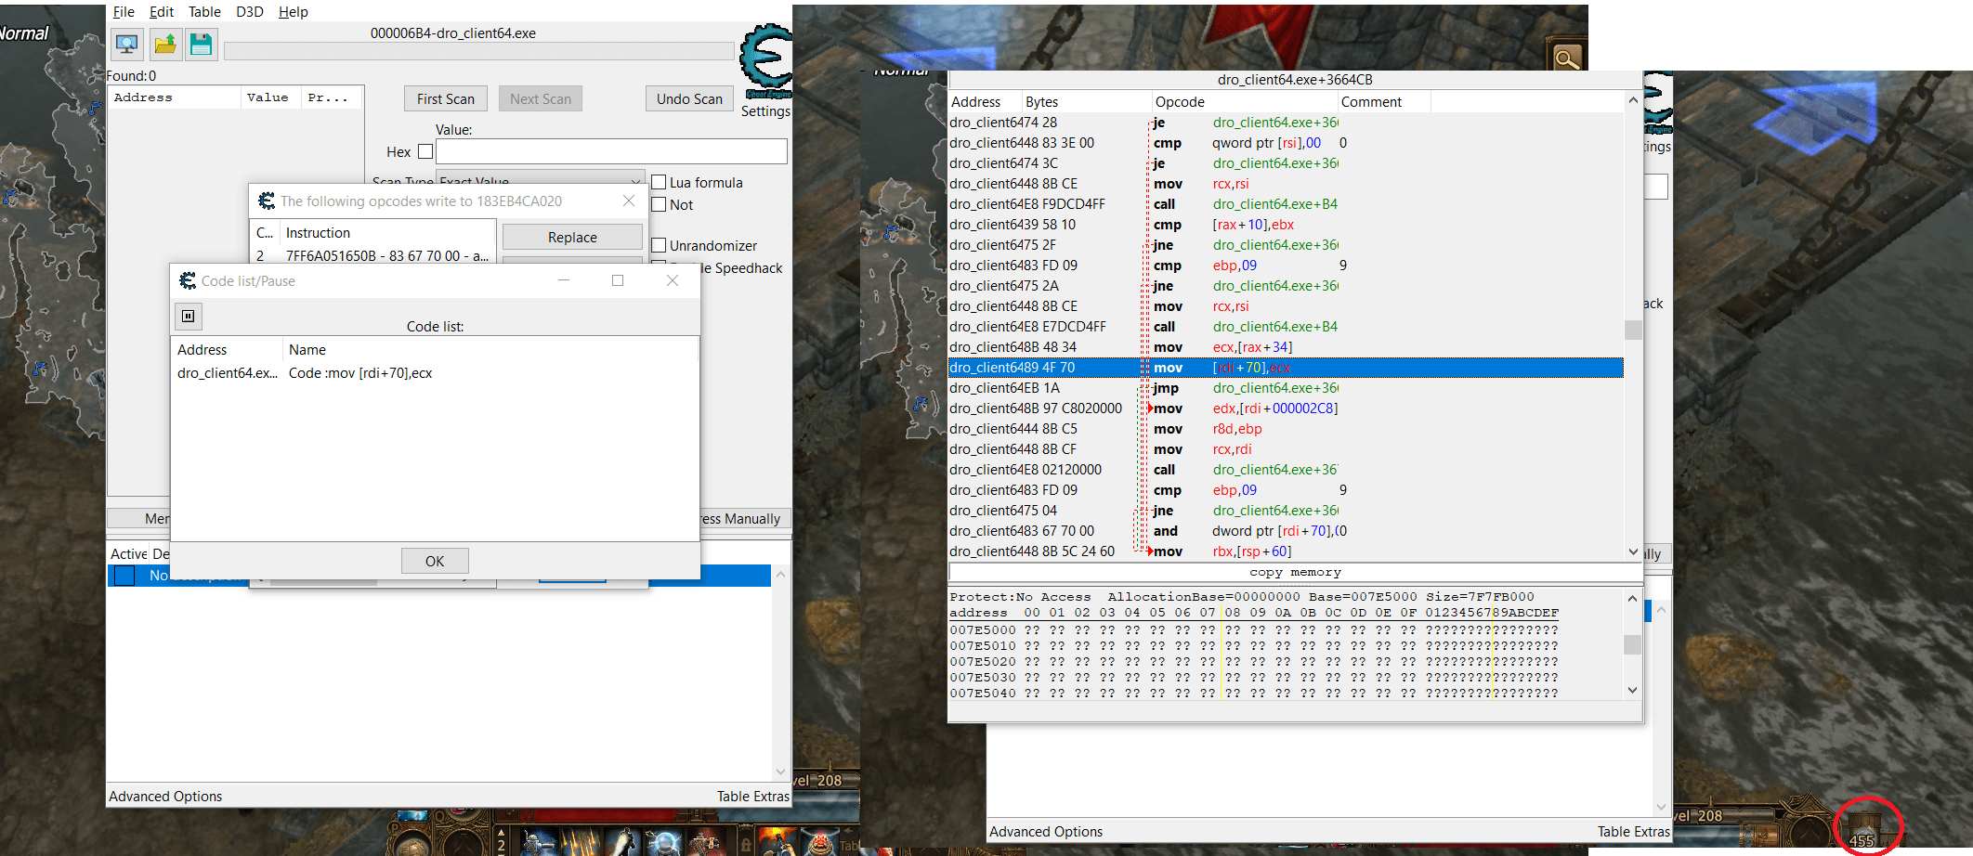The height and width of the screenshot is (856, 1973).
Task: Enable the Lua formula option
Action: click(x=659, y=182)
